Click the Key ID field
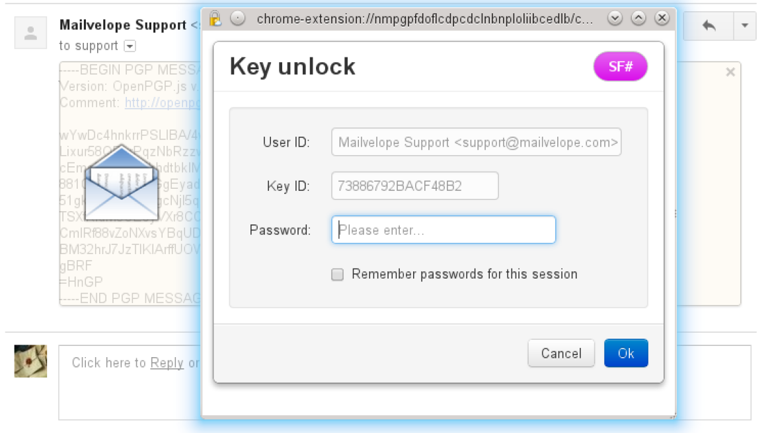 point(414,186)
